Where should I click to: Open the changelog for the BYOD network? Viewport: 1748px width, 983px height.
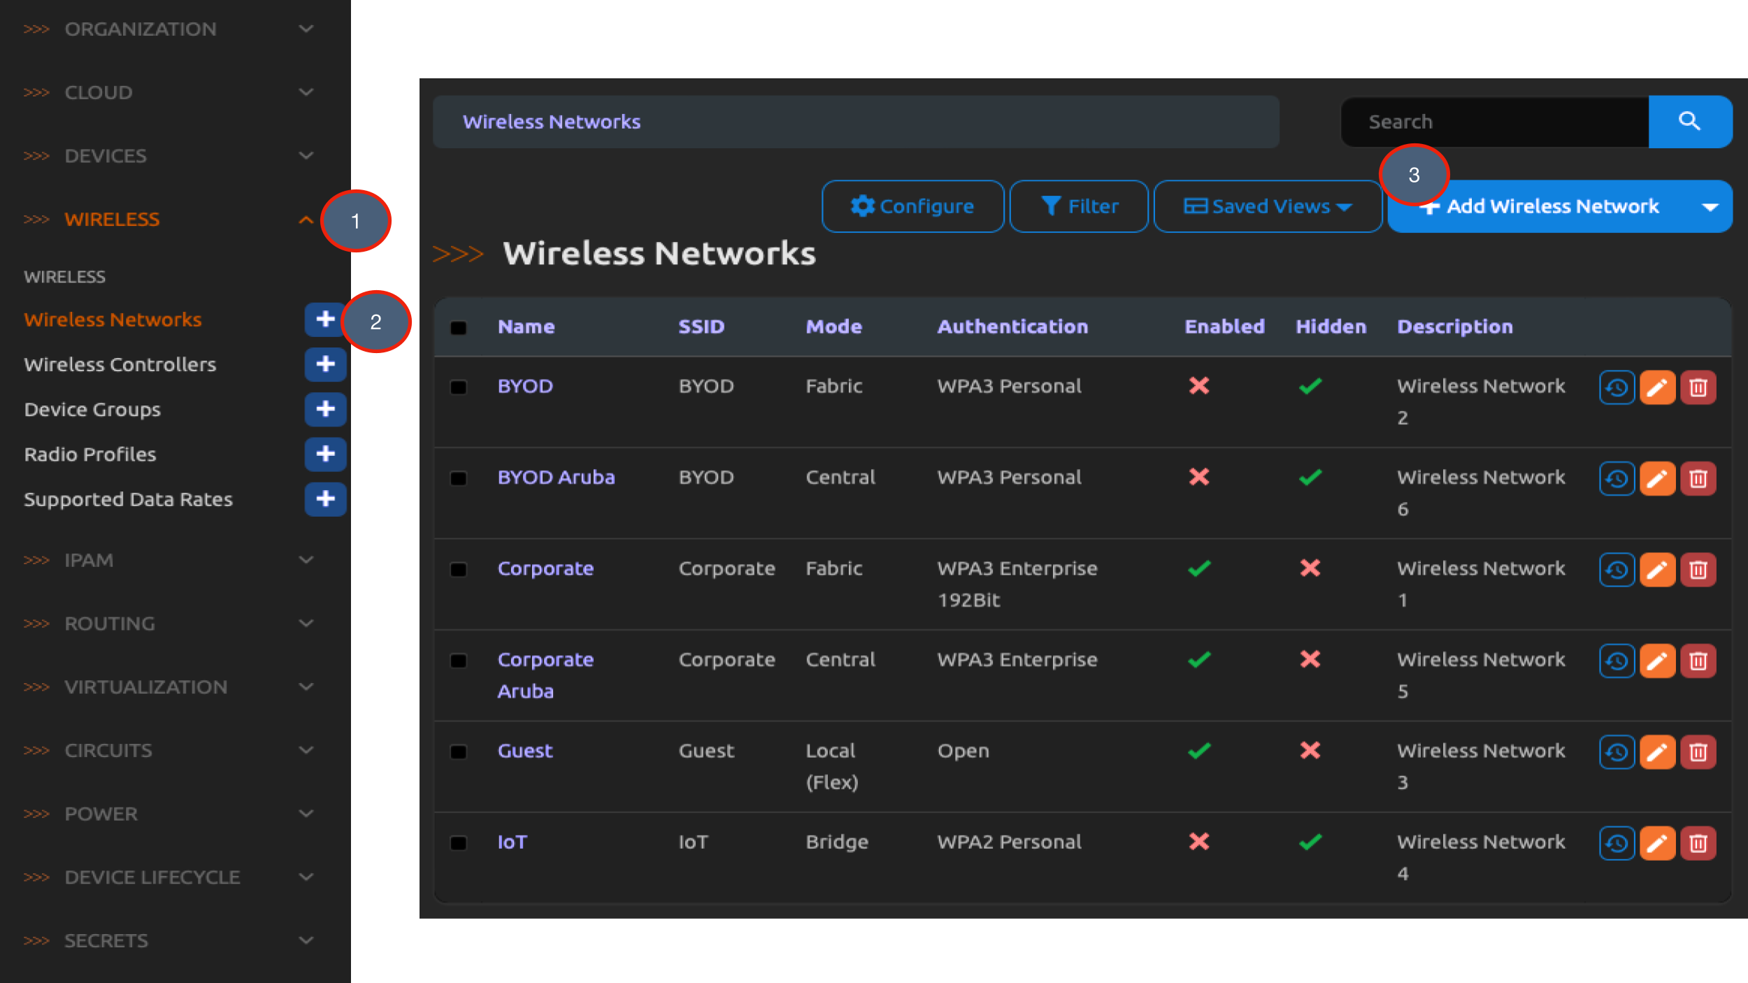pyautogui.click(x=1617, y=387)
